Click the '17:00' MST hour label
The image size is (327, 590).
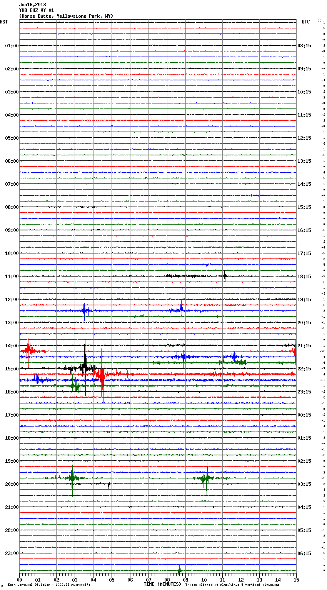tap(12, 415)
